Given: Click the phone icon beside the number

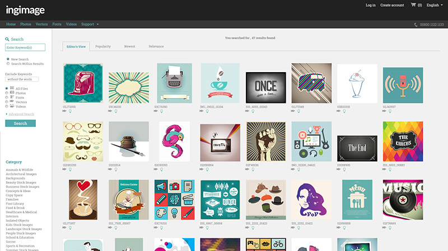Looking at the screenshot, I should [x=416, y=25].
